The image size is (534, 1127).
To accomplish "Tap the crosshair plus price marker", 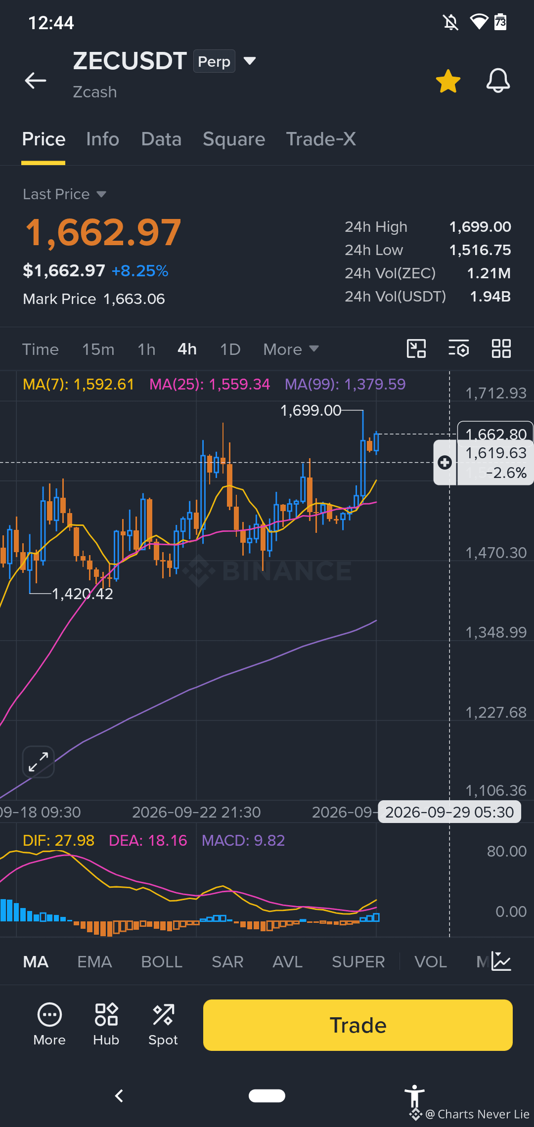I will (x=445, y=462).
